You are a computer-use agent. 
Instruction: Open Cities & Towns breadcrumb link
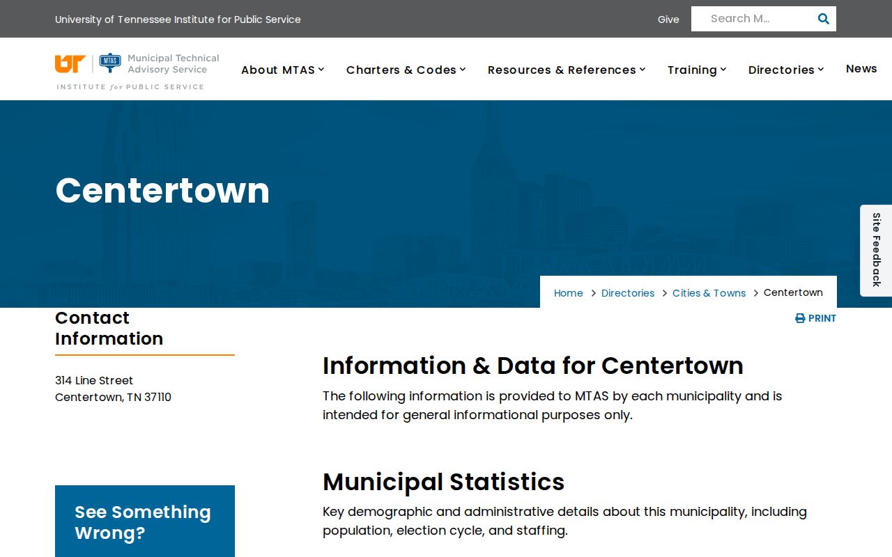(x=709, y=293)
